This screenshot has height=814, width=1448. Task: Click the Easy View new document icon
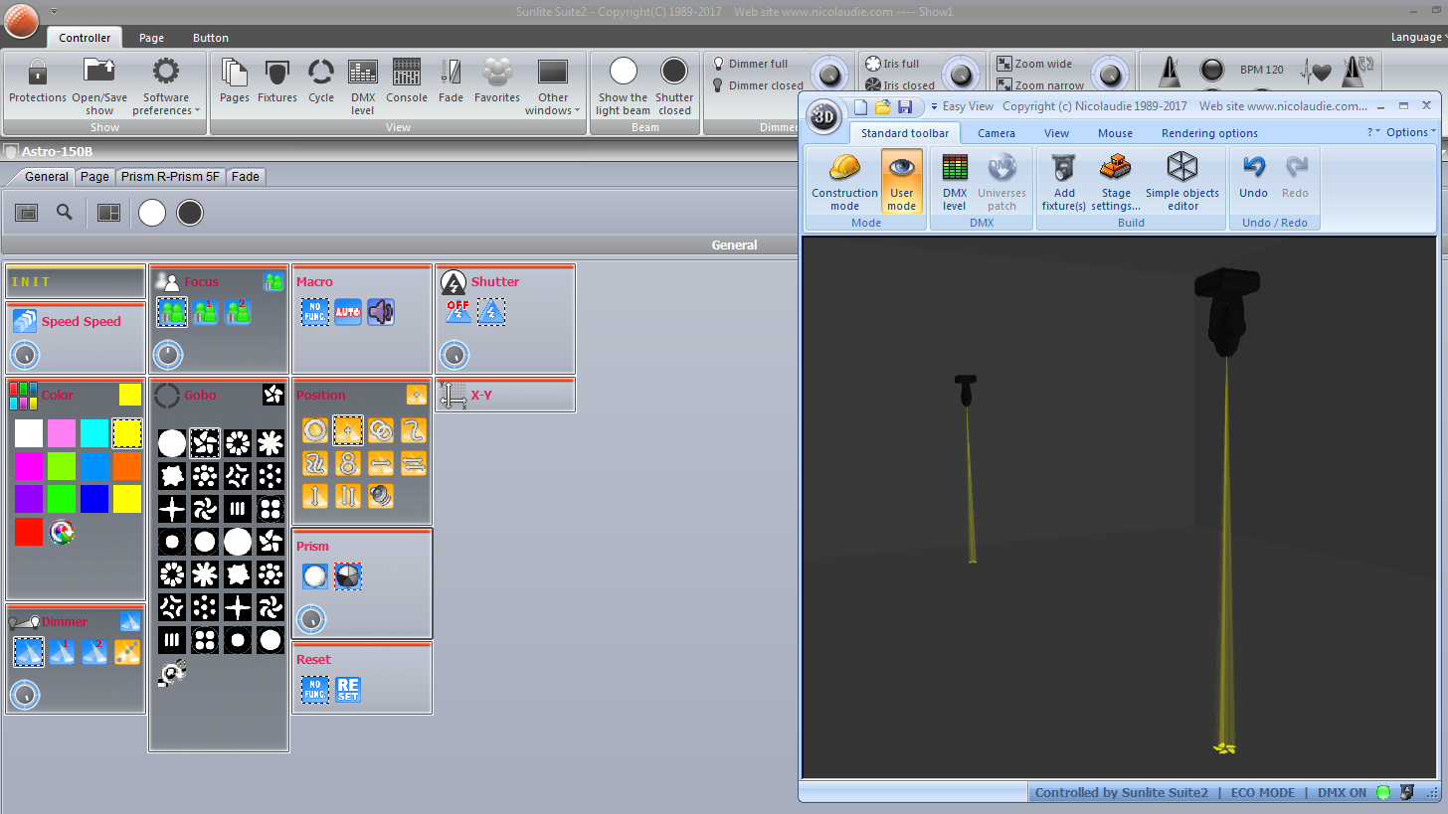click(861, 106)
